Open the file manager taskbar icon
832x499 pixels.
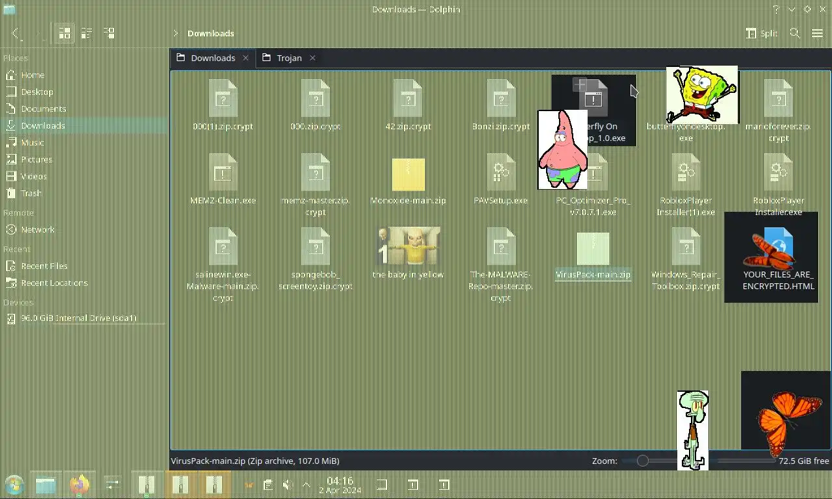point(46,485)
